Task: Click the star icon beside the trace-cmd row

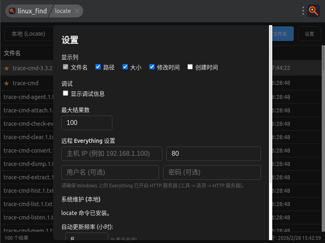Action: [6, 83]
